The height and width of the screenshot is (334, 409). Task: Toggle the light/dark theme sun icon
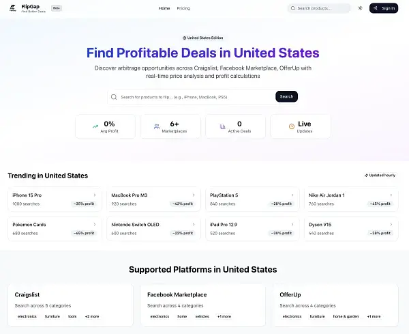pos(360,8)
